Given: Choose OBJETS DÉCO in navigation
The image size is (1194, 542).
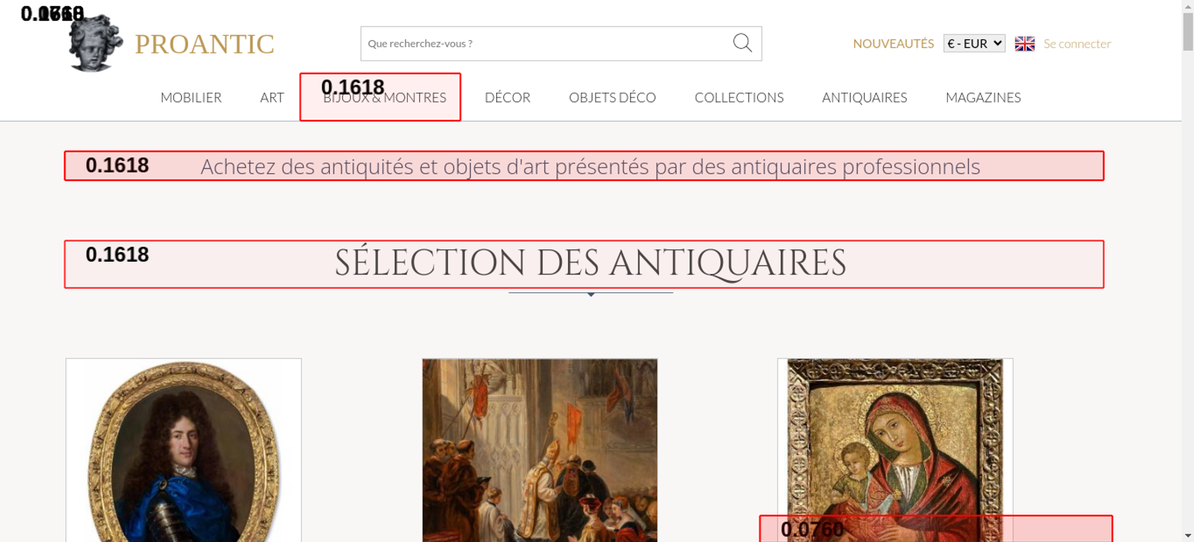Looking at the screenshot, I should point(612,97).
